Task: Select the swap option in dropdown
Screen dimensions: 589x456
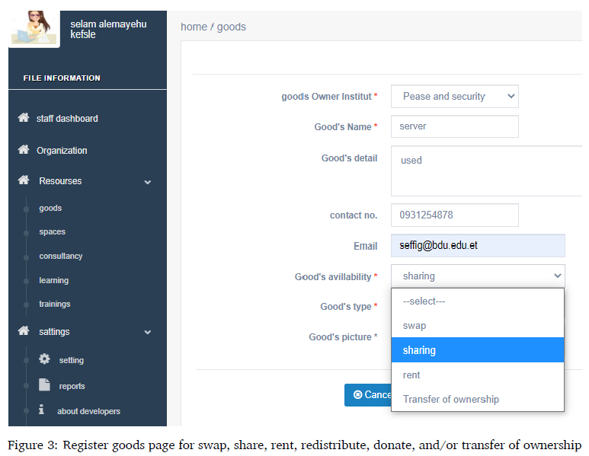Action: pos(415,326)
